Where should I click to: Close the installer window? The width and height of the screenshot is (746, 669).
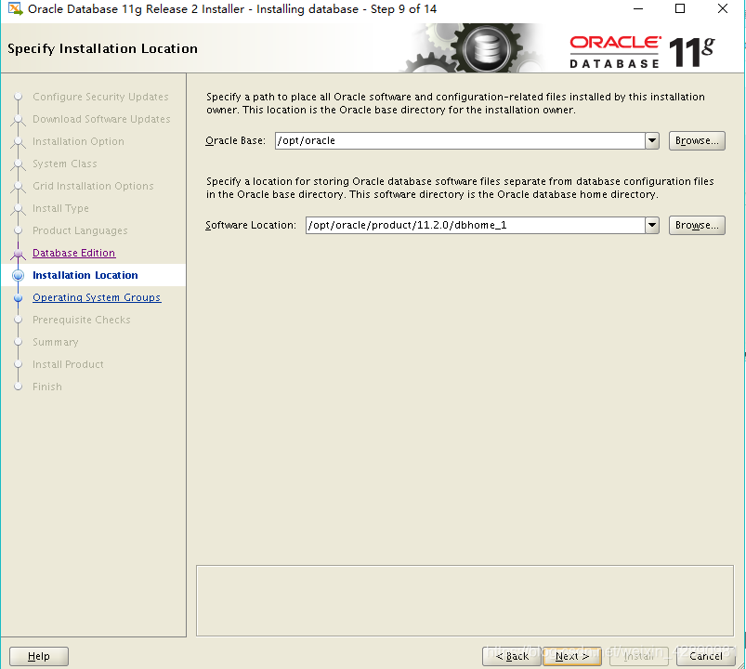coord(722,8)
